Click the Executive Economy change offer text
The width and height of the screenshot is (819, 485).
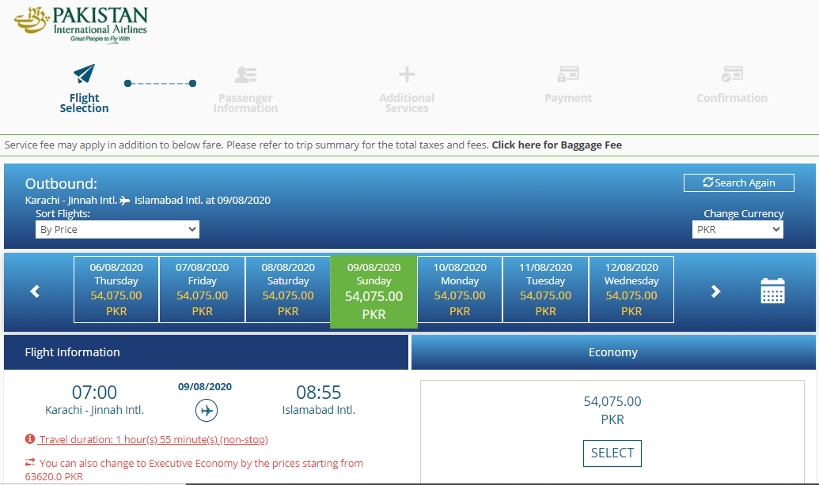[194, 469]
